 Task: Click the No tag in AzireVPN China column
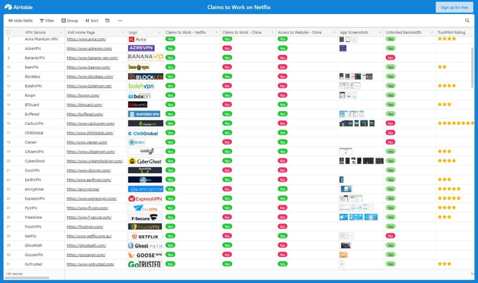coord(227,48)
